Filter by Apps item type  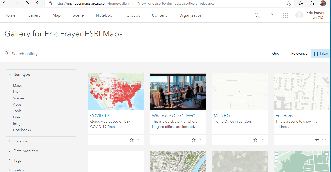point(17,105)
